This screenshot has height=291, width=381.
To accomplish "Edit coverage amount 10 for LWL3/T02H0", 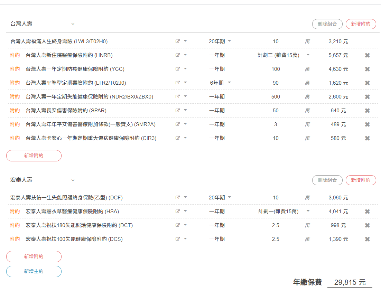I will click(276, 41).
